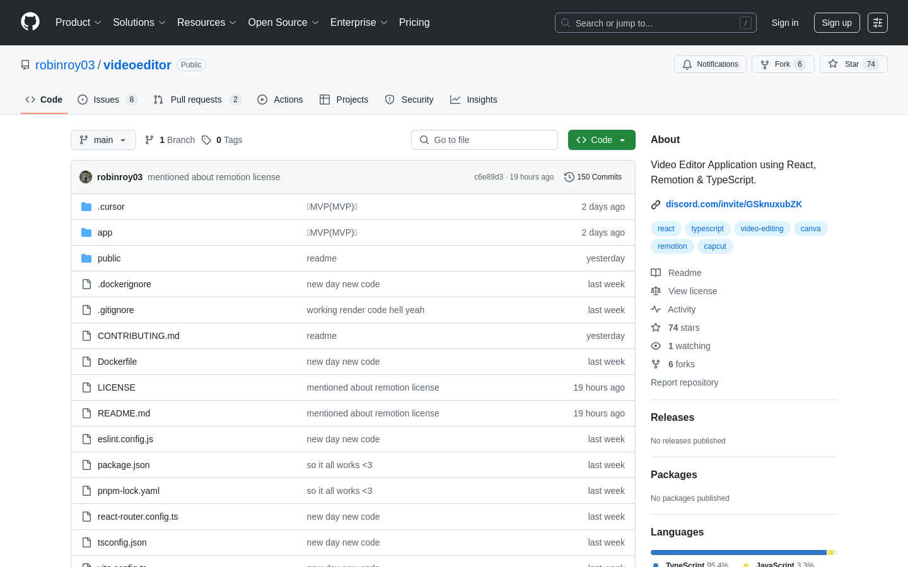Click the .dockerignore file icon
The width and height of the screenshot is (908, 567).
pos(86,284)
